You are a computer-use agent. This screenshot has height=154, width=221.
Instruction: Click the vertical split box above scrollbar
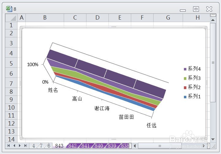213,15
